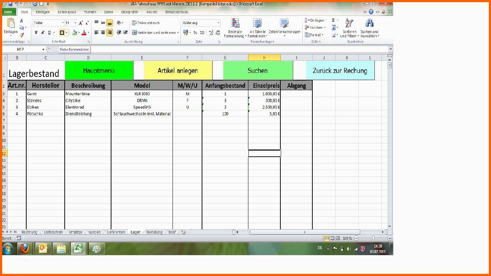Click the scissors Cut icon
The image size is (491, 276).
tap(22, 21)
